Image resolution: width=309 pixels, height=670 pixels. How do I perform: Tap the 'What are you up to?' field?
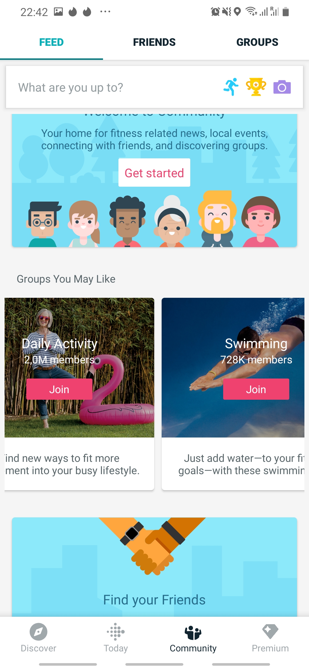114,87
